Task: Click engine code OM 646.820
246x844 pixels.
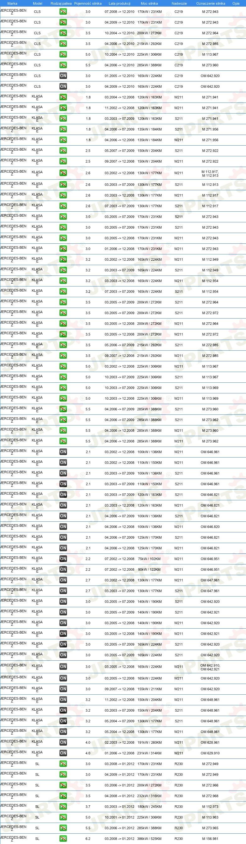Action: tap(210, 526)
